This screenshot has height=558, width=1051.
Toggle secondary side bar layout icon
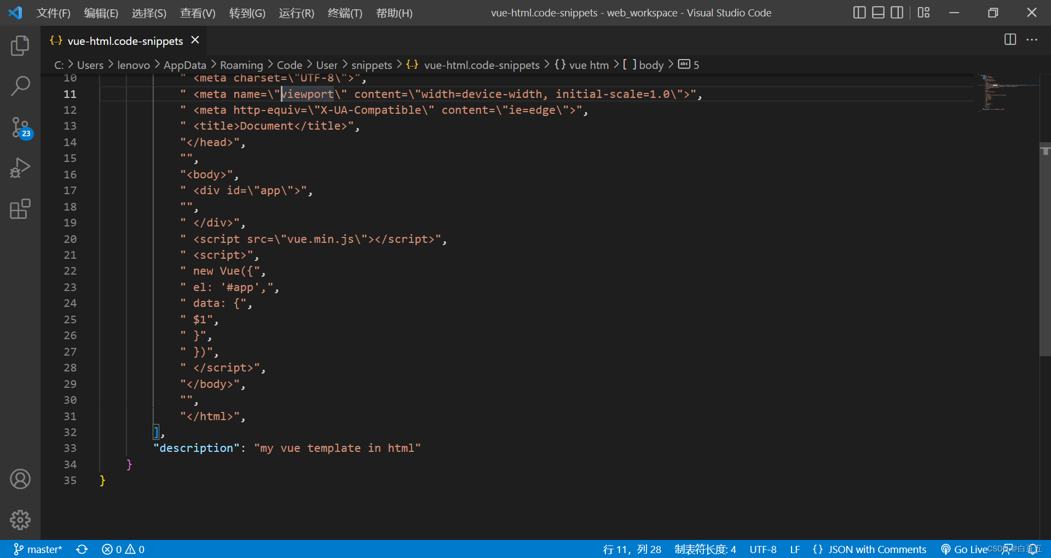tap(897, 13)
